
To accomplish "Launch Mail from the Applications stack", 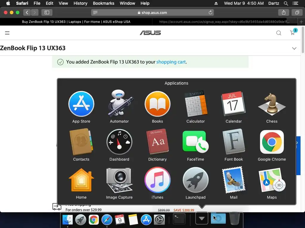I will 234,180.
